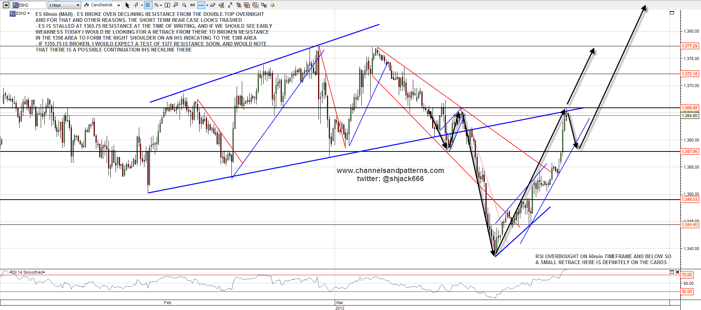The width and height of the screenshot is (701, 310).
Task: Click the chain link icon
Action: 264,5
